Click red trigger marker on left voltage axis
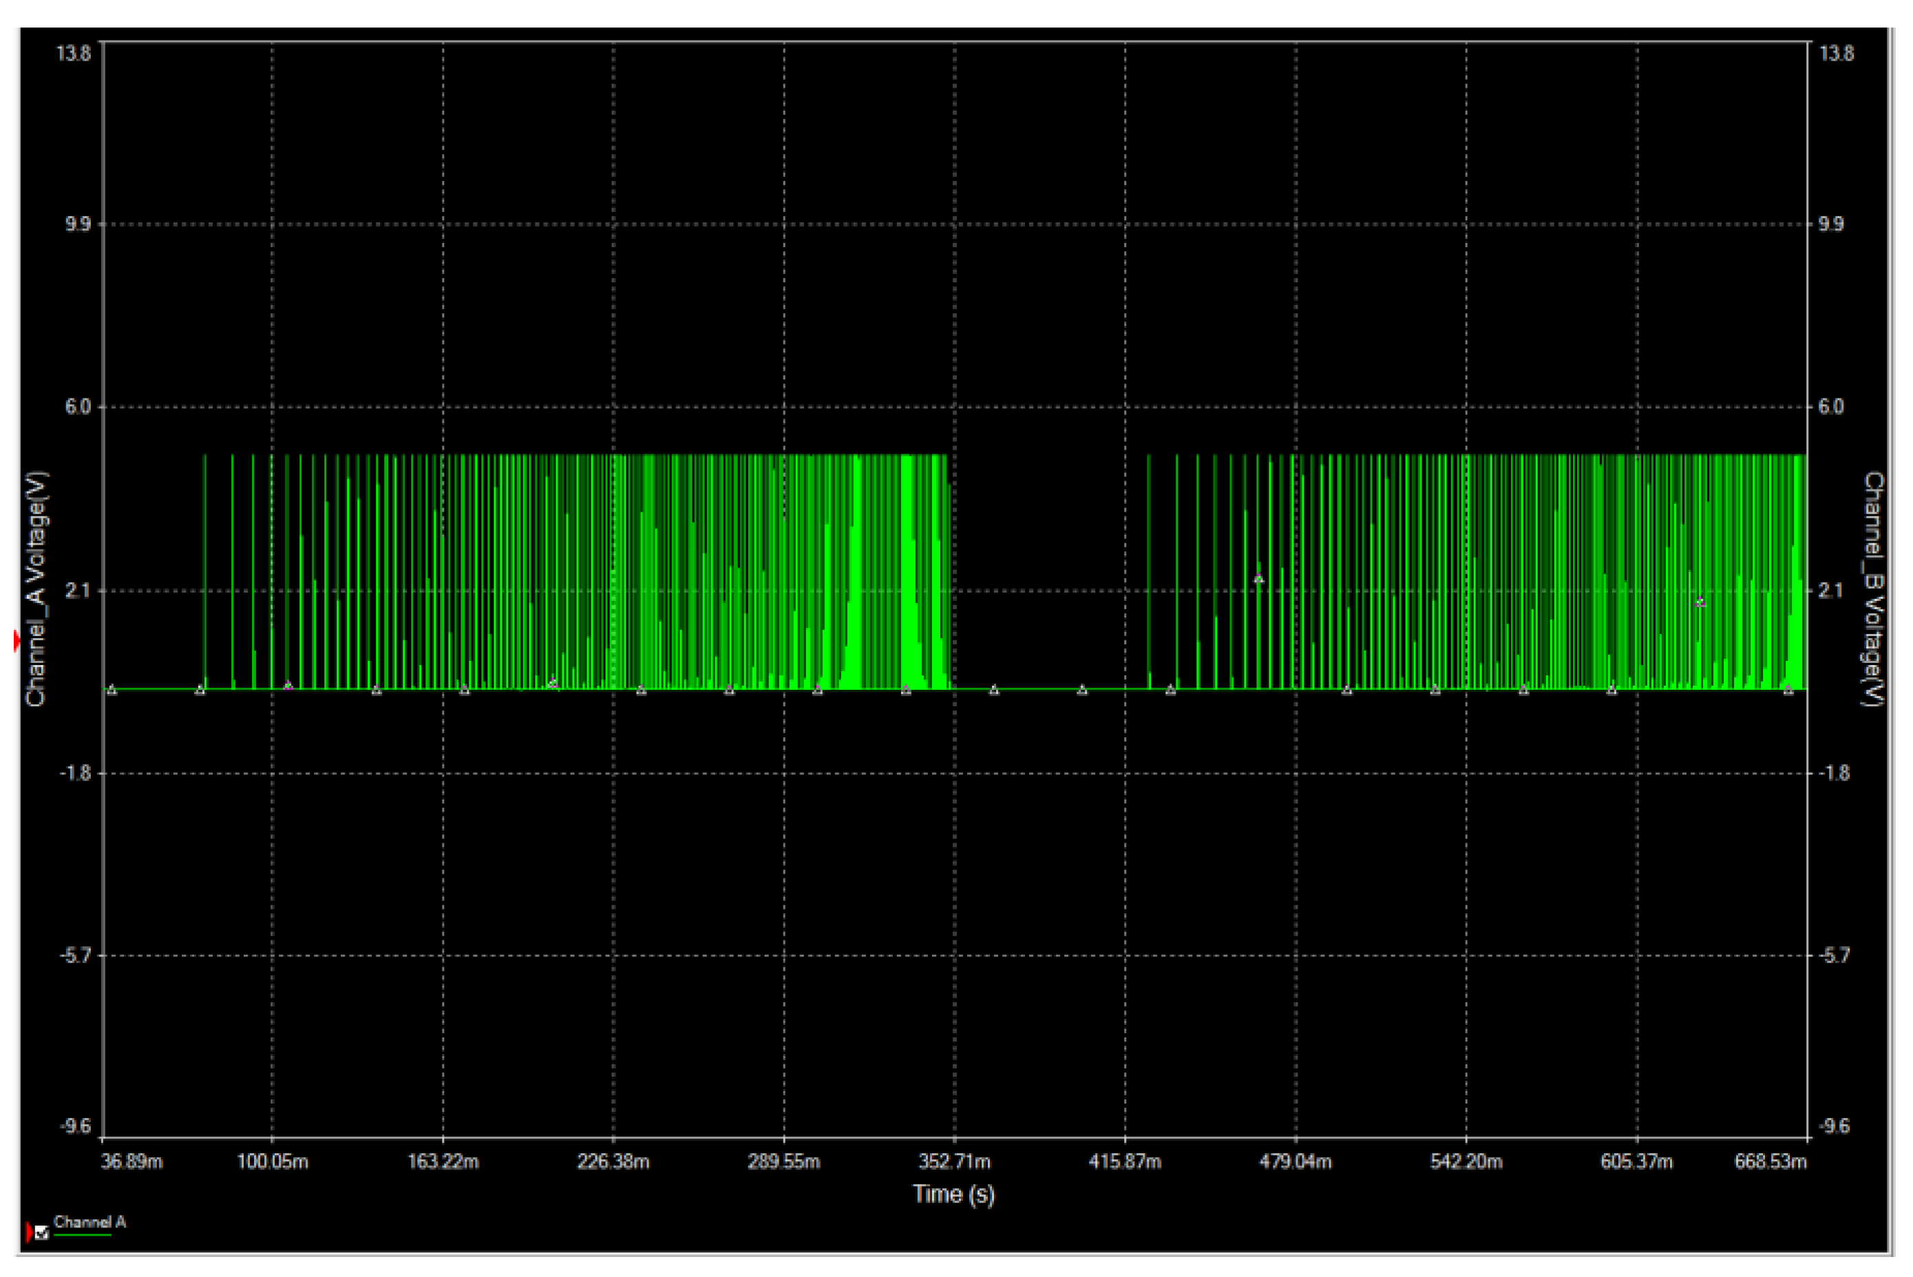The height and width of the screenshot is (1277, 1913). (17, 642)
